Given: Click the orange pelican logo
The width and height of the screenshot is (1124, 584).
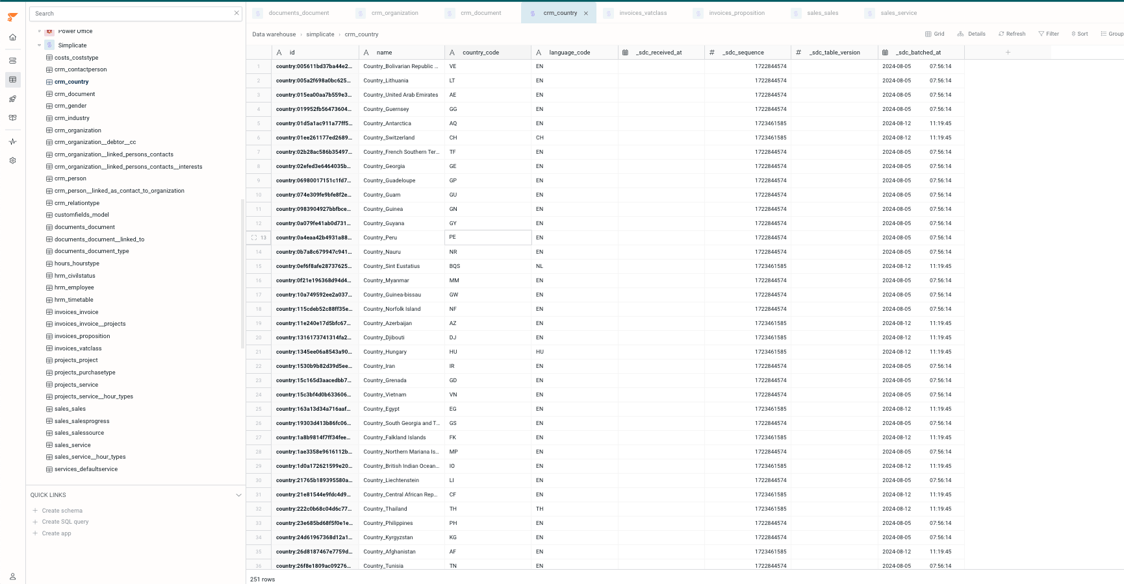Looking at the screenshot, I should 12,16.
